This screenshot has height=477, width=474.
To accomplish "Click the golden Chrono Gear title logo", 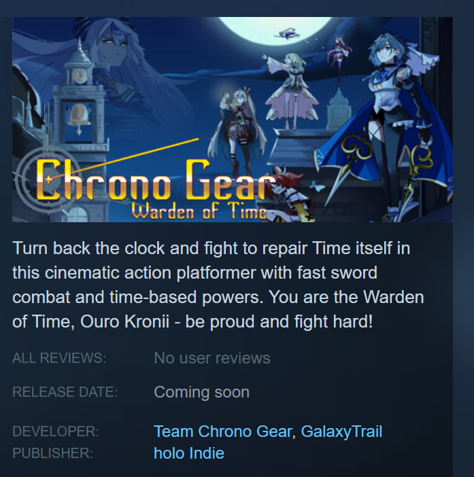I will tap(155, 179).
